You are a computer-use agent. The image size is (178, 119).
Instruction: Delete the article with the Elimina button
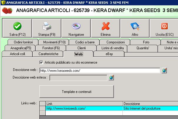point(105,28)
